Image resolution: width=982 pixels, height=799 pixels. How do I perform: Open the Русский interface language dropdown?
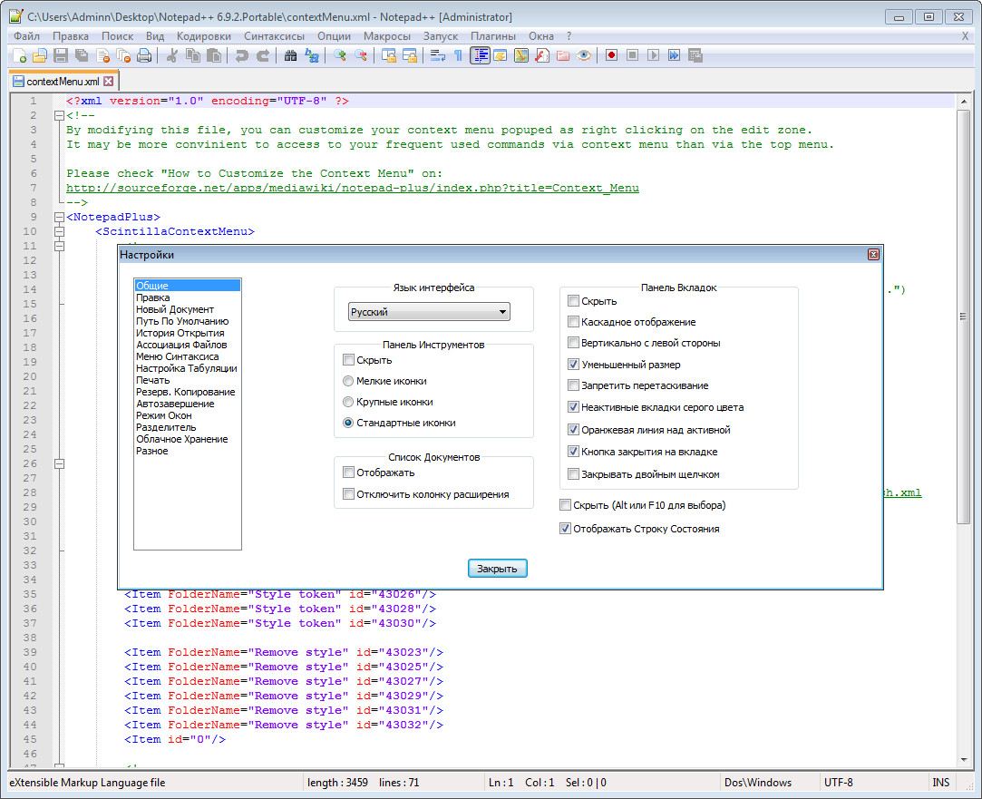tap(429, 312)
